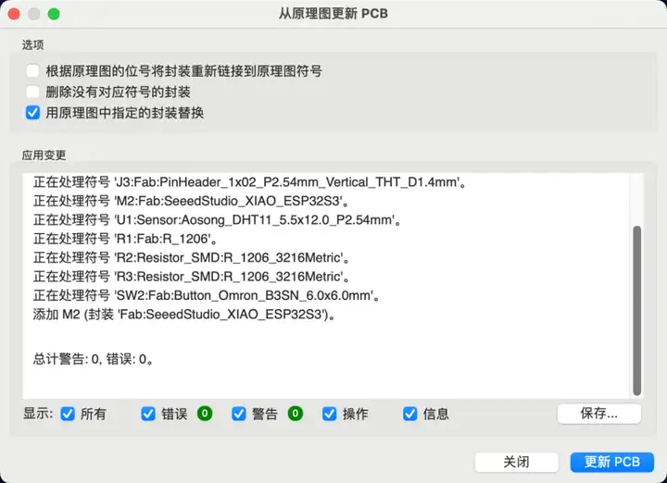Image resolution: width=667 pixels, height=483 pixels.
Task: Uncheck '用原理图中指定的封装替换' option
Action: pyautogui.click(x=32, y=113)
